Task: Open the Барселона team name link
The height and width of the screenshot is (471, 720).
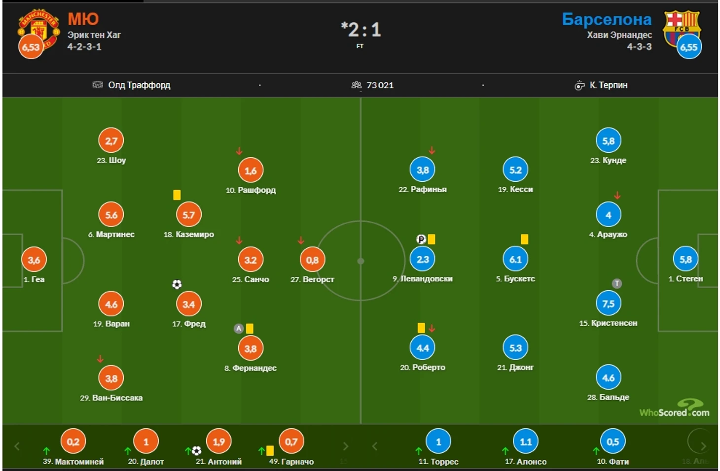Action: (607, 19)
